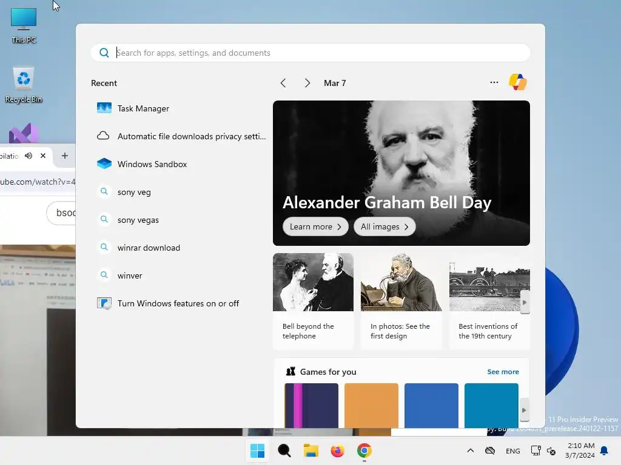The width and height of the screenshot is (621, 465).
Task: Open clock showing 2:10 AM 3/7/2024
Action: pos(580,450)
